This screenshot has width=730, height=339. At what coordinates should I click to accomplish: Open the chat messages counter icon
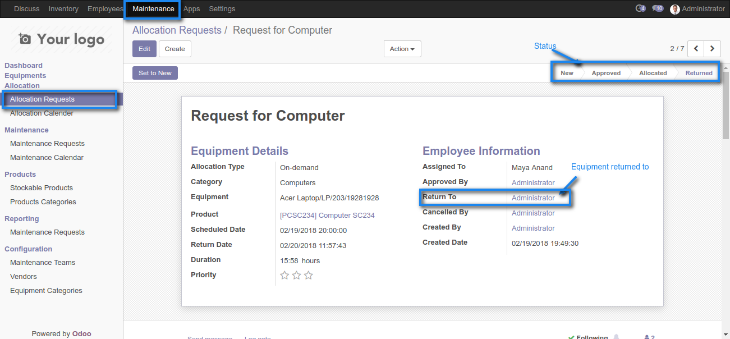click(658, 8)
